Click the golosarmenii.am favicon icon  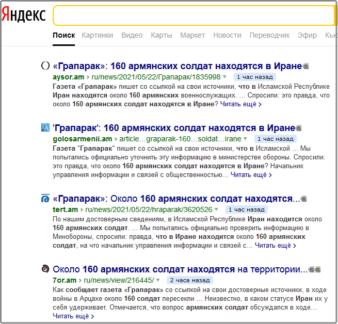click(x=45, y=127)
